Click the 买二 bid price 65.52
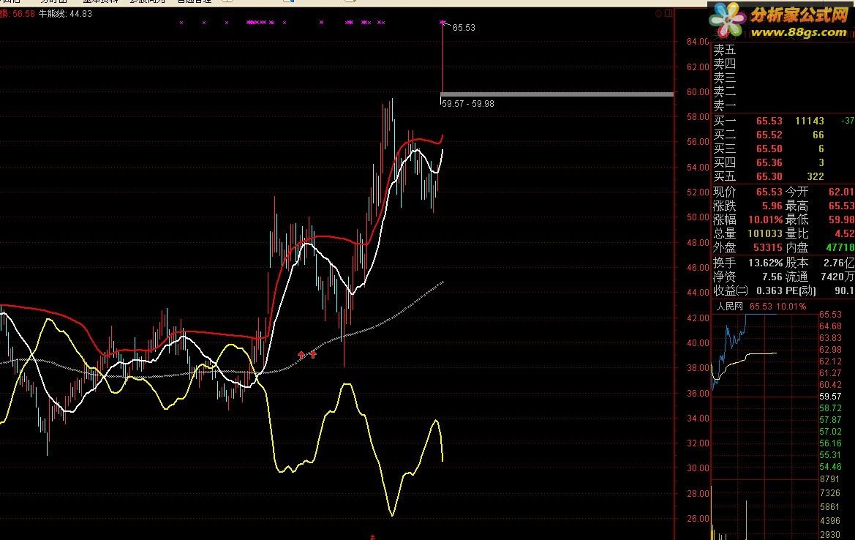855x540 pixels. click(x=769, y=135)
